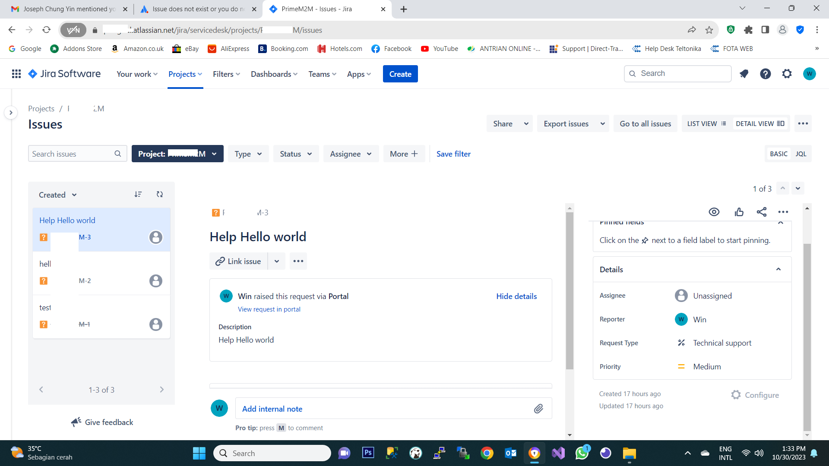The height and width of the screenshot is (466, 829).
Task: Click the thumbs-up vote icon on the issue
Action: pyautogui.click(x=739, y=212)
